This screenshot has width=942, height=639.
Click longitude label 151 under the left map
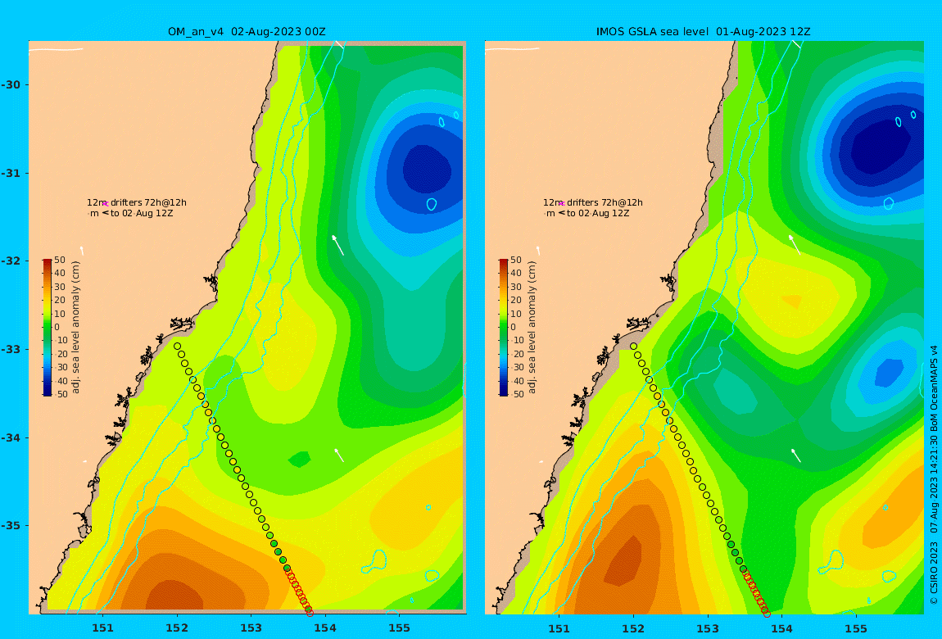(102, 628)
